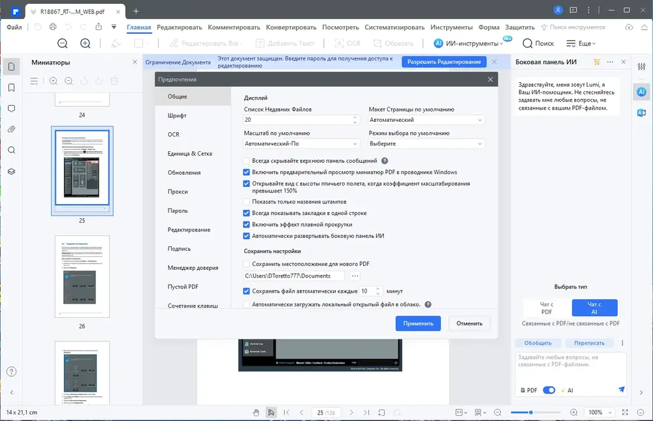The image size is (653, 421).
Task: Click the share icon next to redo
Action: [x=99, y=27]
